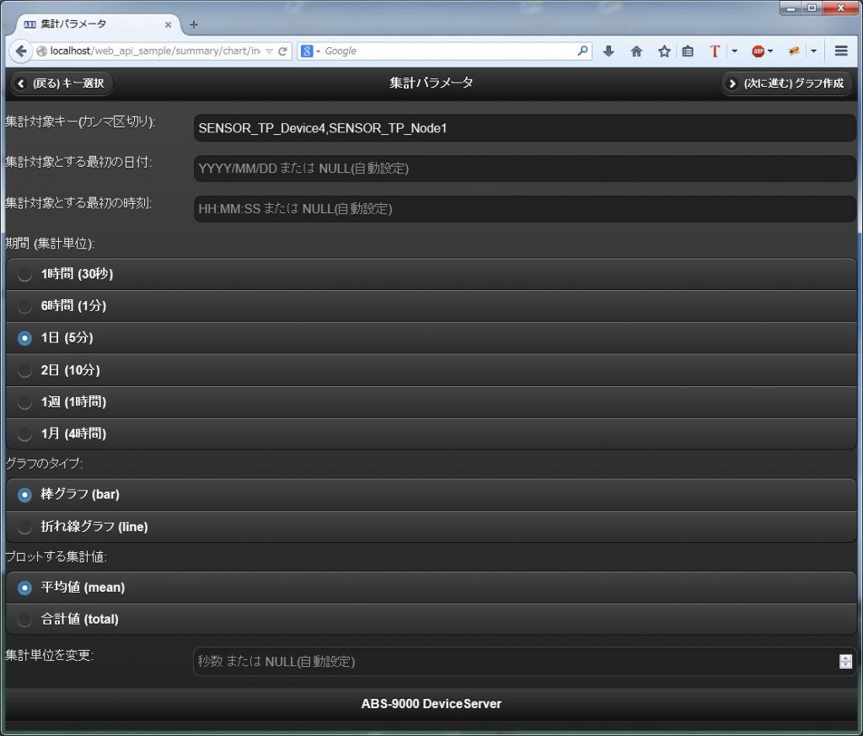Select period 2日 (10分)
This screenshot has height=736, width=863.
click(431, 370)
